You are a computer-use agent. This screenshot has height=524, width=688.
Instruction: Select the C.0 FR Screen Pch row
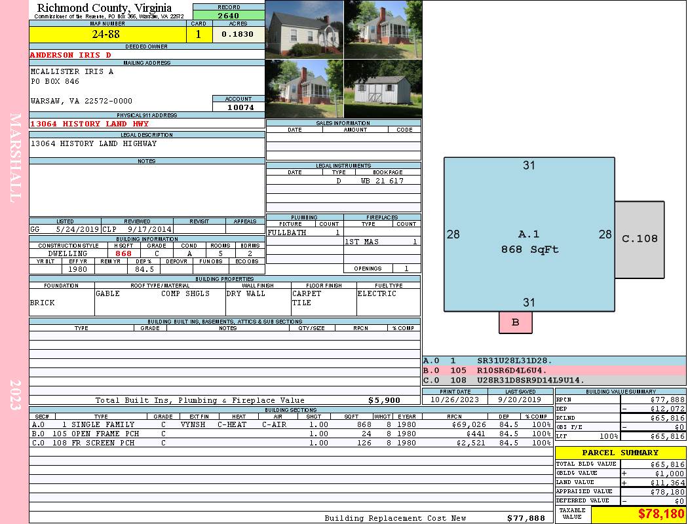tap(291, 443)
